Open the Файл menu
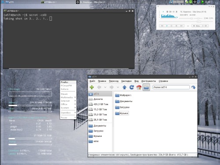220x165 pixels. coord(92,81)
